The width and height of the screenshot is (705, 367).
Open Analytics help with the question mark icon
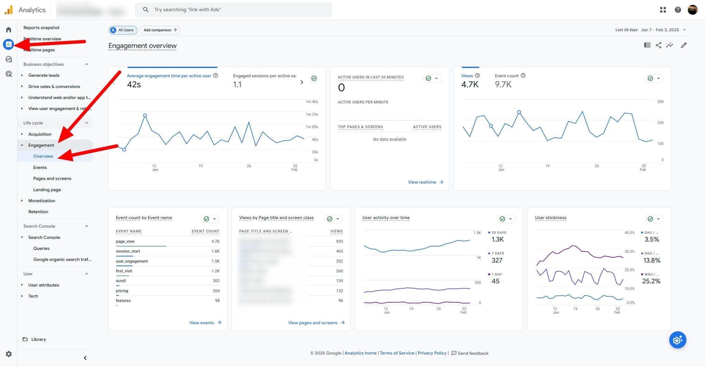point(678,10)
